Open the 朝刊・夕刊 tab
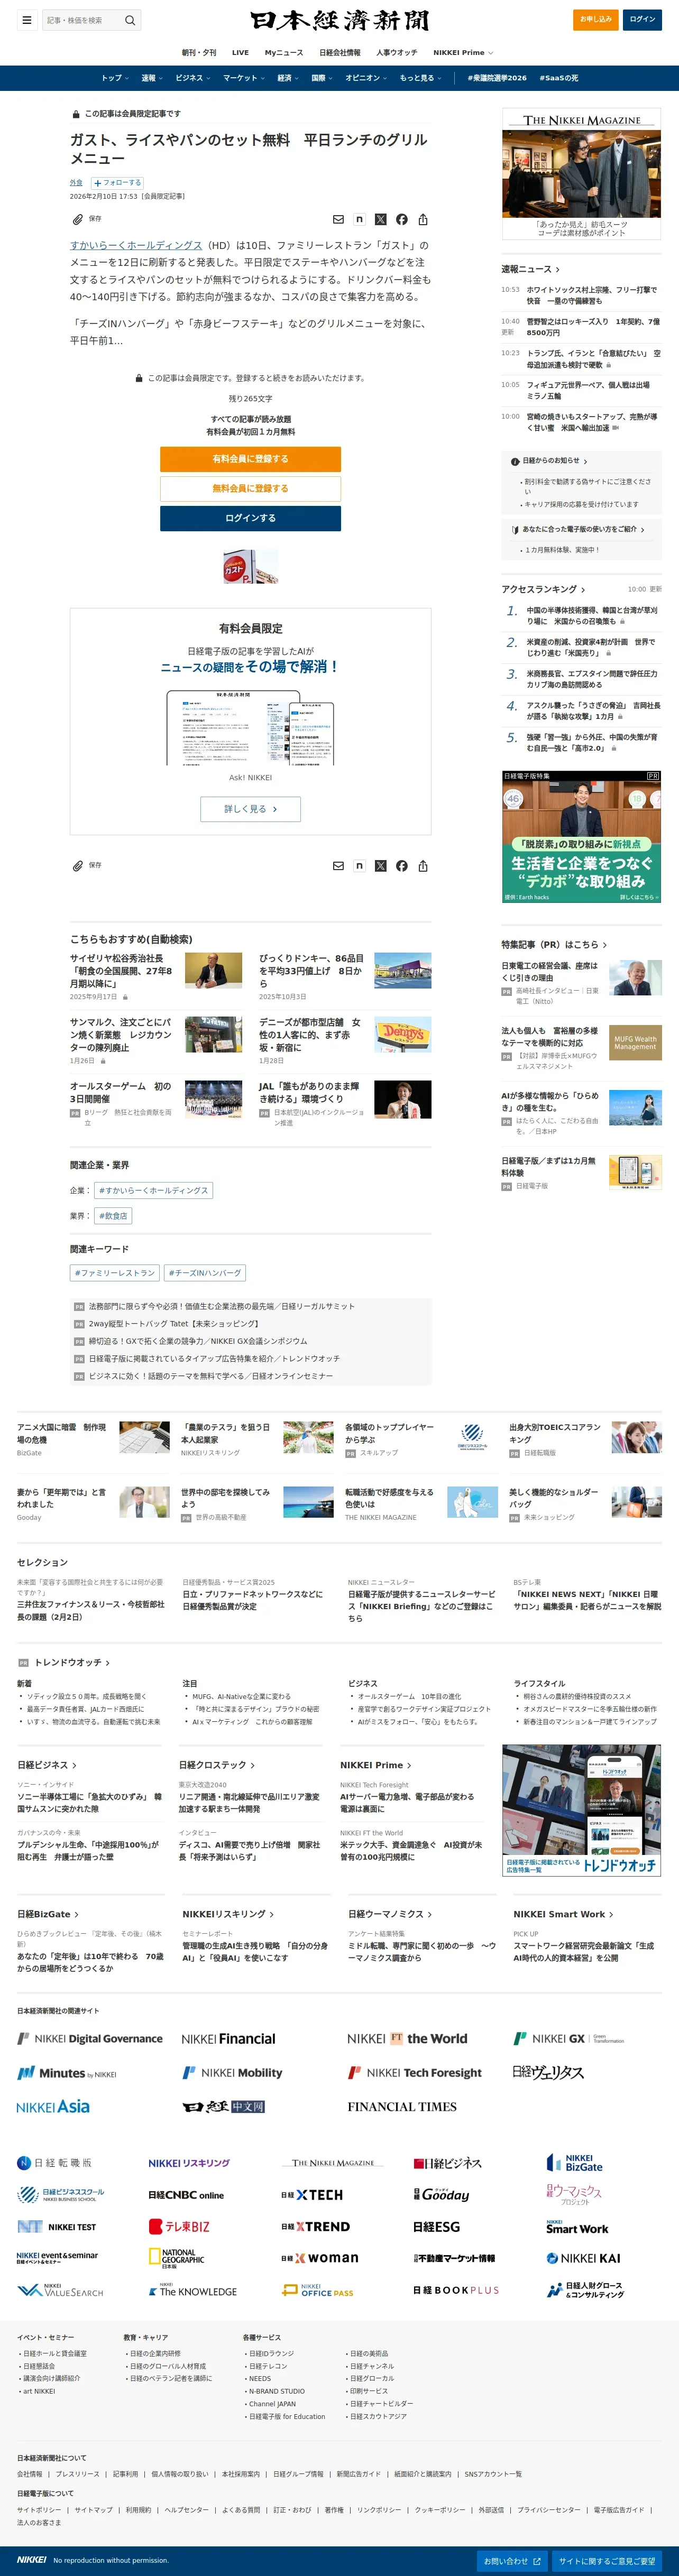679x2576 pixels. (x=199, y=52)
